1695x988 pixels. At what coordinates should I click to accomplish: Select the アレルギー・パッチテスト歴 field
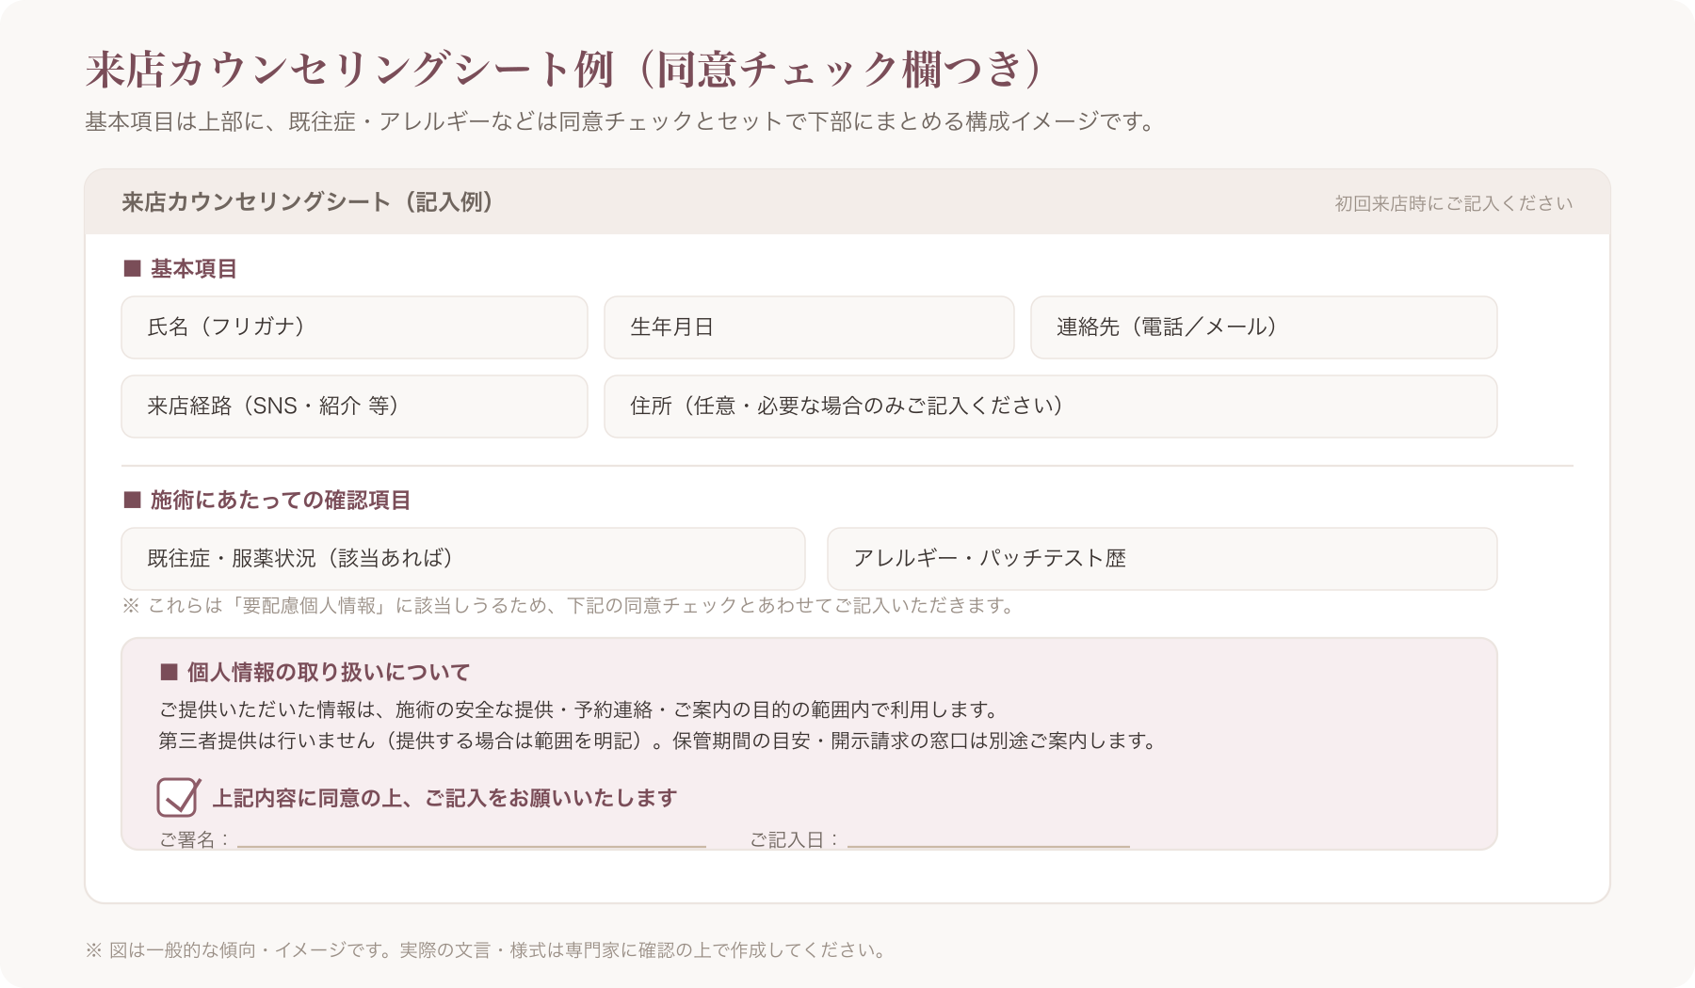[1162, 559]
